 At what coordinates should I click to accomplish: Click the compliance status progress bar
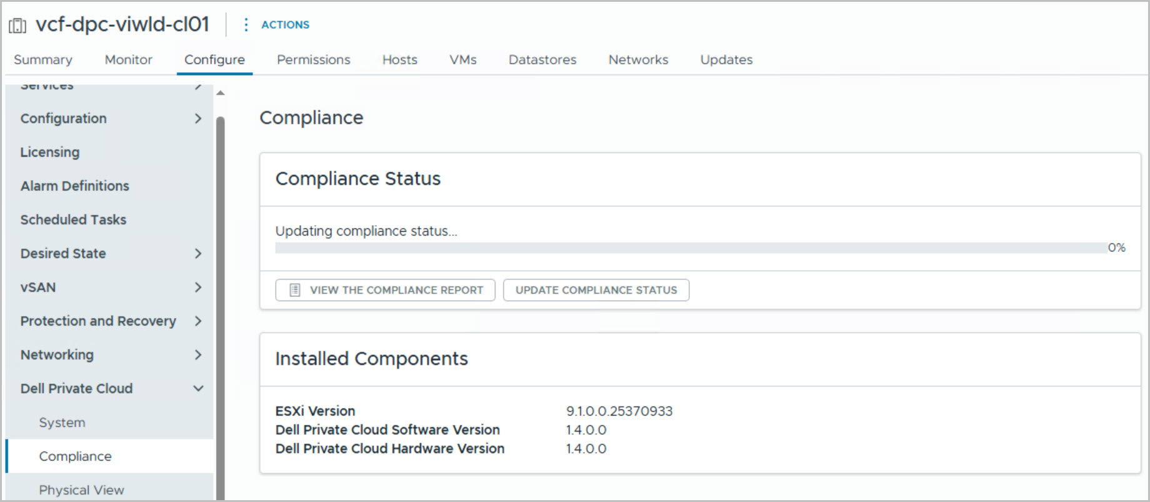[x=691, y=248]
